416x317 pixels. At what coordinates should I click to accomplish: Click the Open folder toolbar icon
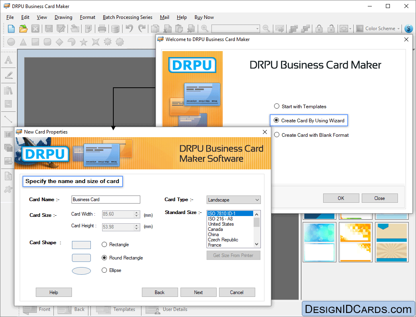(23, 29)
